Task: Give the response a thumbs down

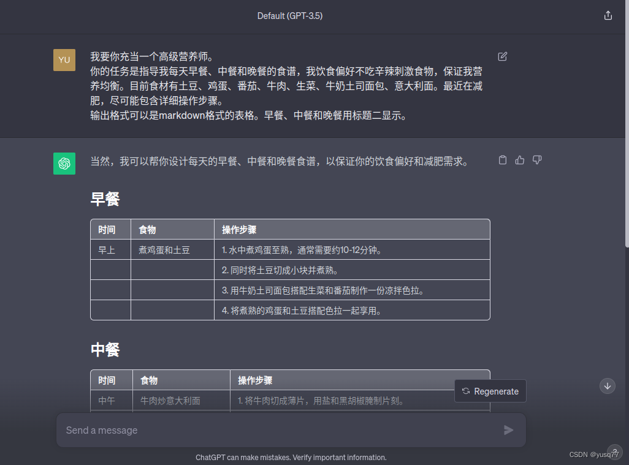Action: point(537,160)
